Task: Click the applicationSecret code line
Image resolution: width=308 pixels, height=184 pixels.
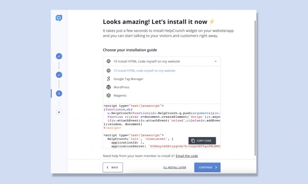Action: [x=166, y=146]
